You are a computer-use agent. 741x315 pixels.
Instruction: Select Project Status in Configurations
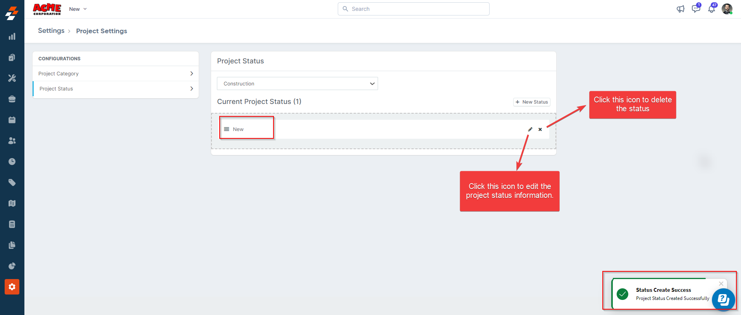pyautogui.click(x=115, y=89)
